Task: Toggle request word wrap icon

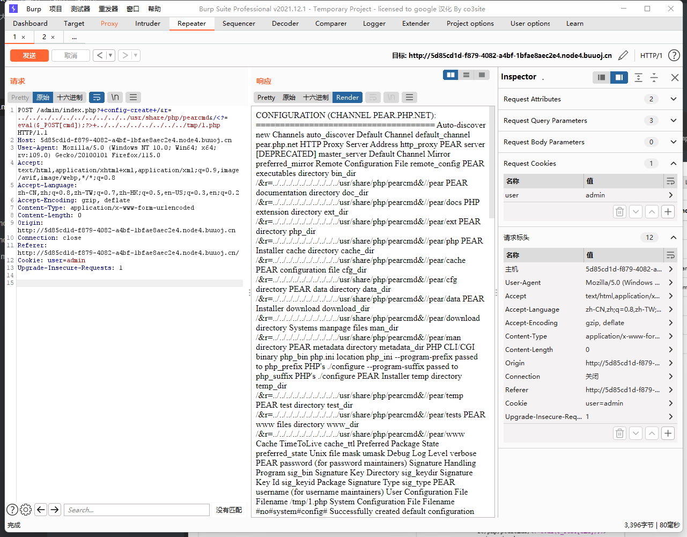Action: point(97,97)
